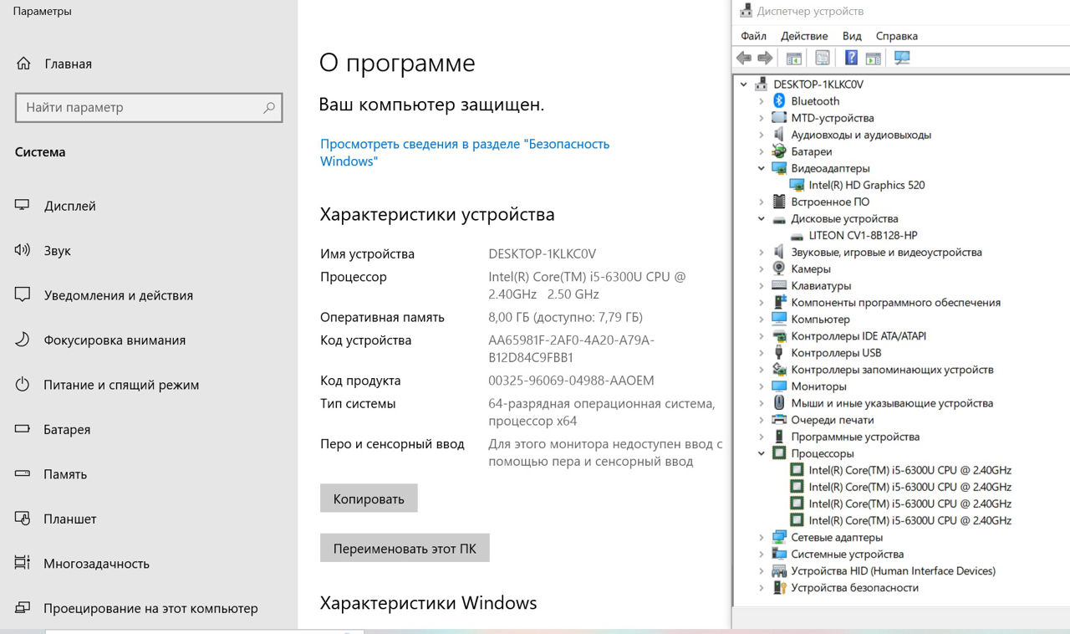
Task: Click the Копировать button
Action: 369,499
